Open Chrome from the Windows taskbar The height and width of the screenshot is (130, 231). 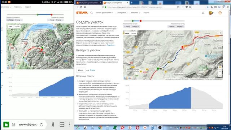click(100, 127)
